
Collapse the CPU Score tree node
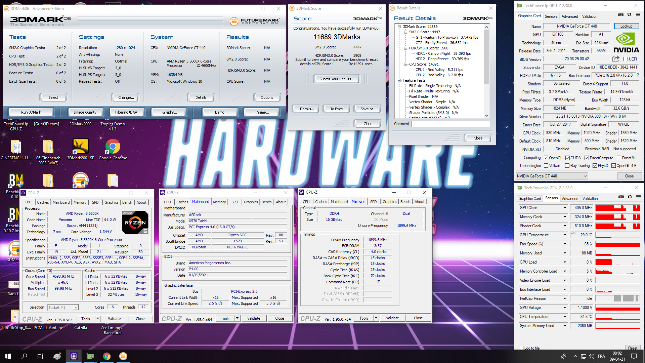click(405, 64)
